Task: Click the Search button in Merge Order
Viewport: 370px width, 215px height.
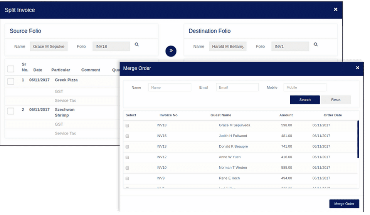Action: click(305, 99)
